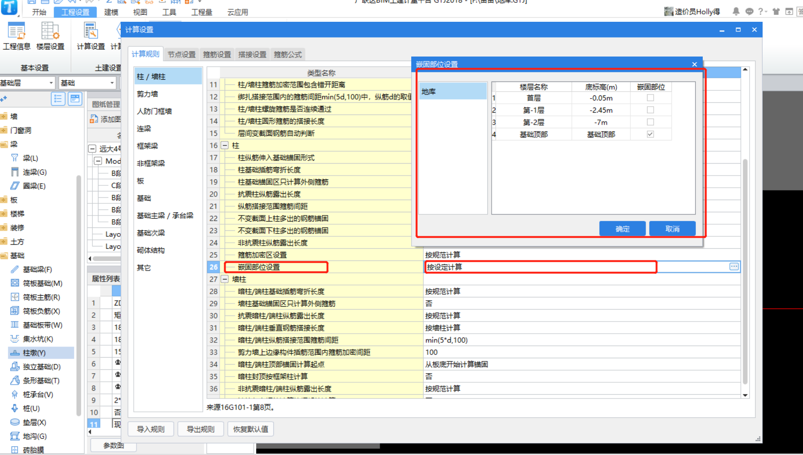
Task: Select the 筏板基础(M) component icon
Action: click(15, 283)
